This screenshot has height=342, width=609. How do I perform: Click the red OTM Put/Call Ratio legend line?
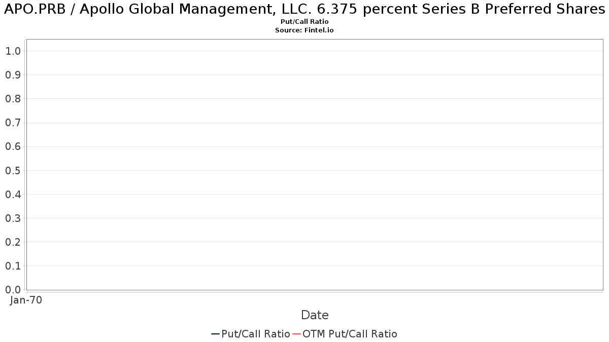[297, 334]
